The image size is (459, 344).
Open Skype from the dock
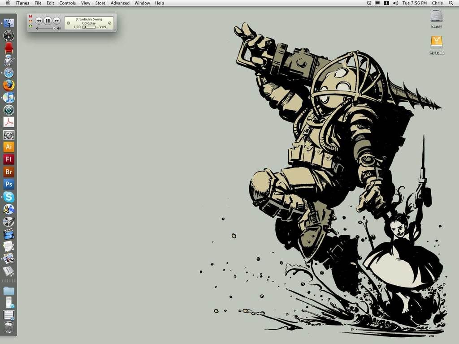click(9, 197)
